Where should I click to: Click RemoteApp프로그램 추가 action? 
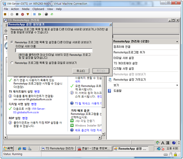coord(129,52)
